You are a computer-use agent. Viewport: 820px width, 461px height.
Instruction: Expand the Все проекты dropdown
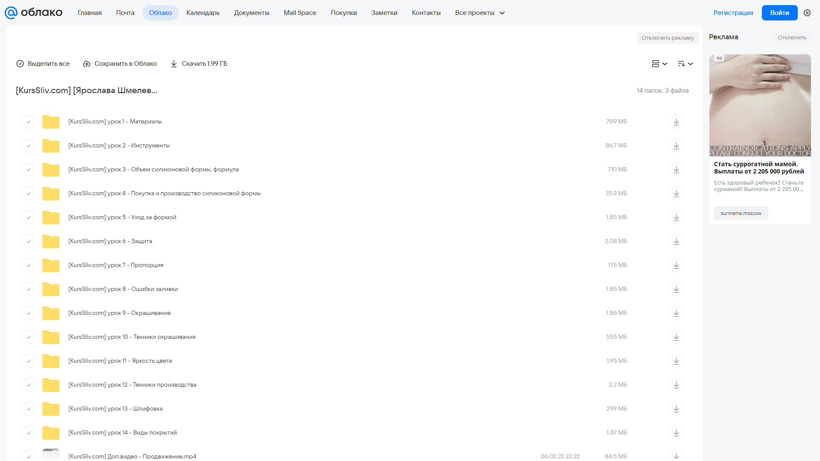pyautogui.click(x=480, y=13)
